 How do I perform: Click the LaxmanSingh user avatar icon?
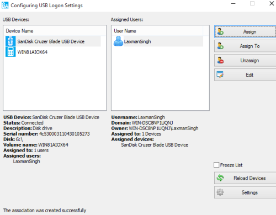(118, 41)
